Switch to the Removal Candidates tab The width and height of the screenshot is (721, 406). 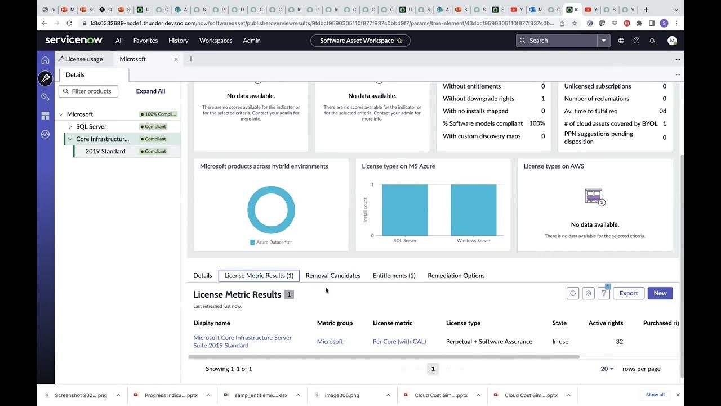(333, 276)
